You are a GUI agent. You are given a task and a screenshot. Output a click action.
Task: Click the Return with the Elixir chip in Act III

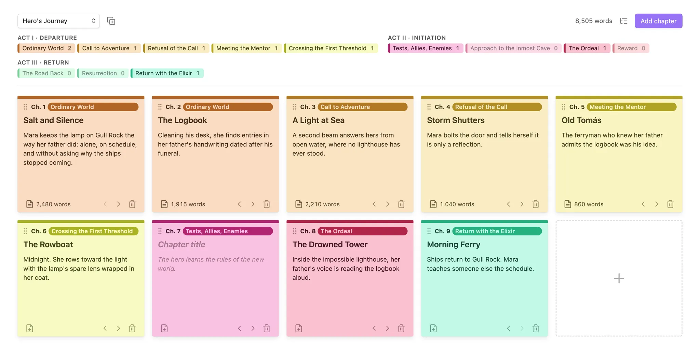(167, 73)
